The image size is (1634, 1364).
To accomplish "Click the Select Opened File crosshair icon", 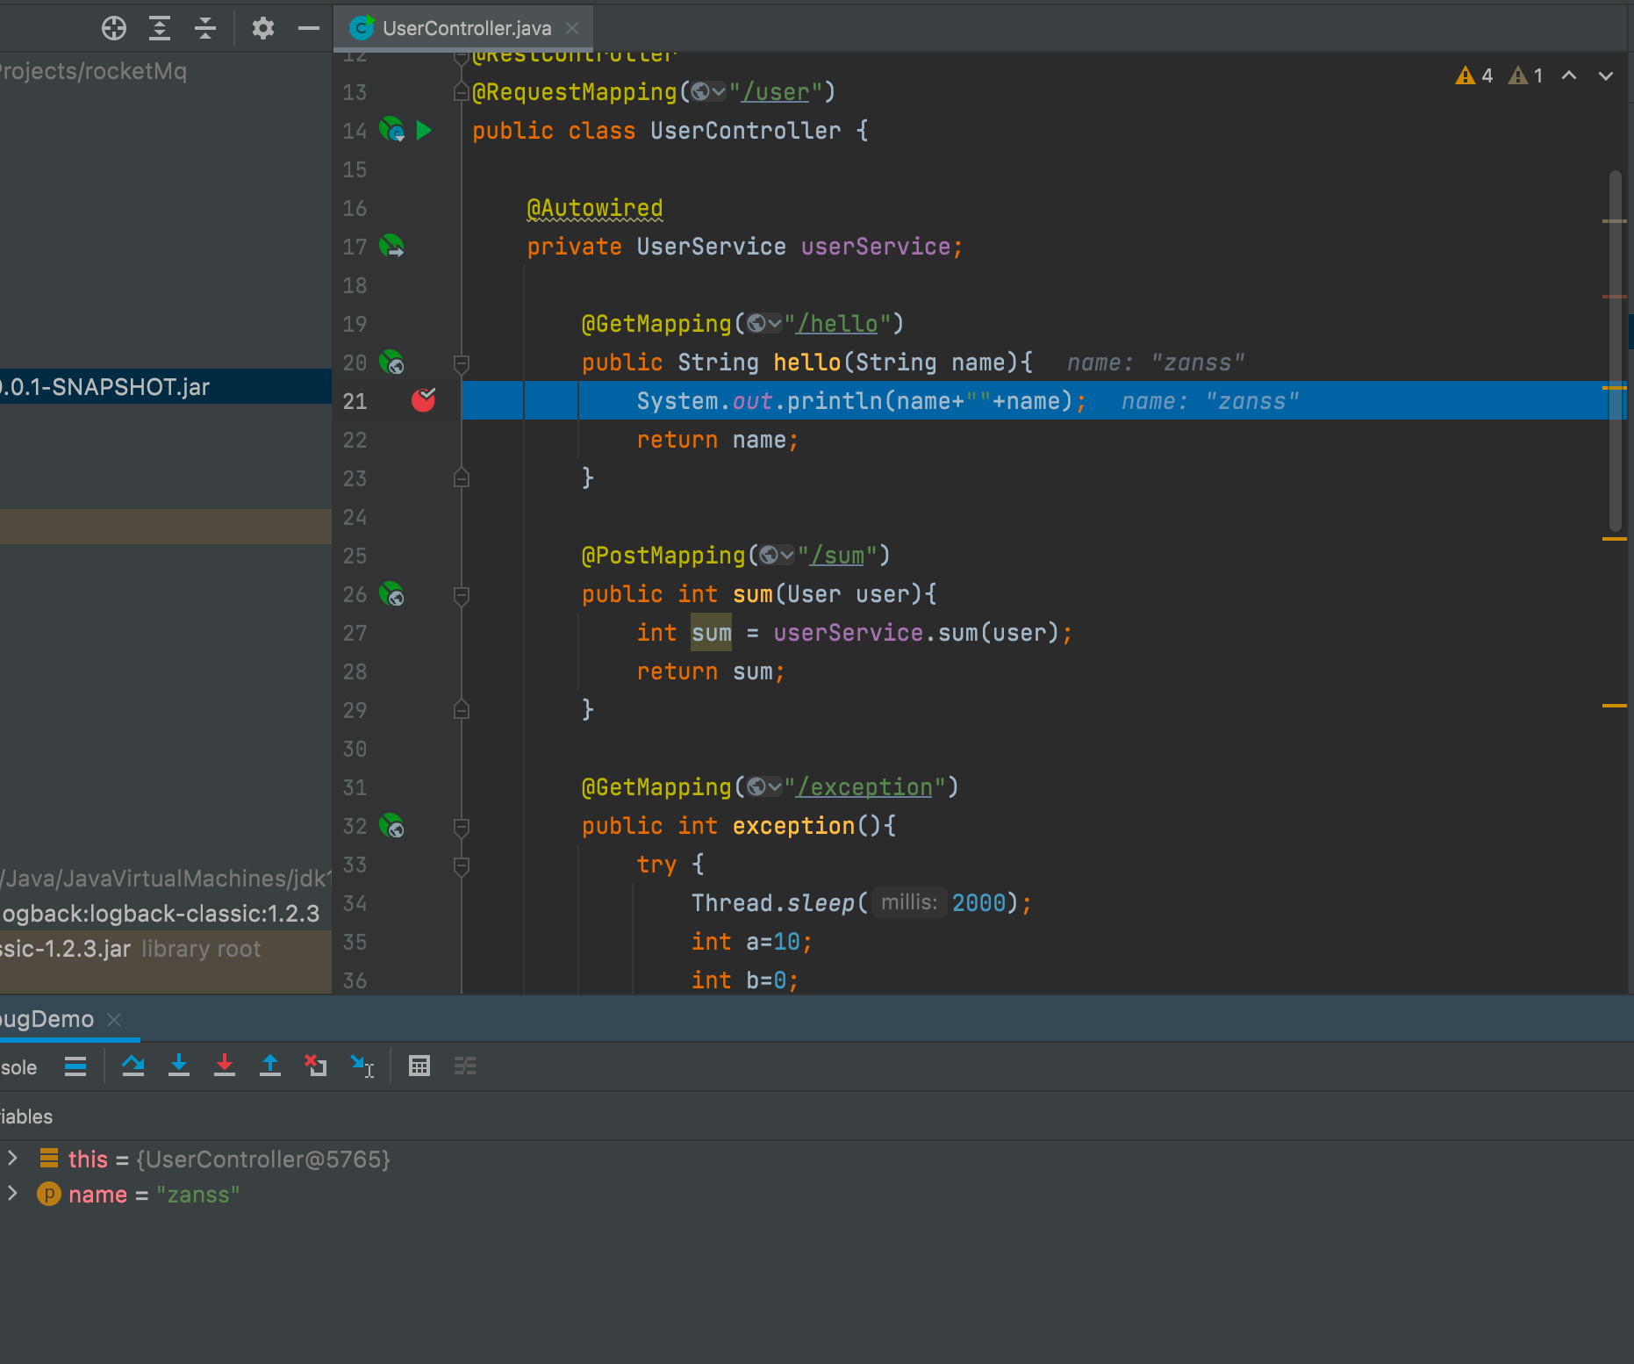I will (114, 29).
